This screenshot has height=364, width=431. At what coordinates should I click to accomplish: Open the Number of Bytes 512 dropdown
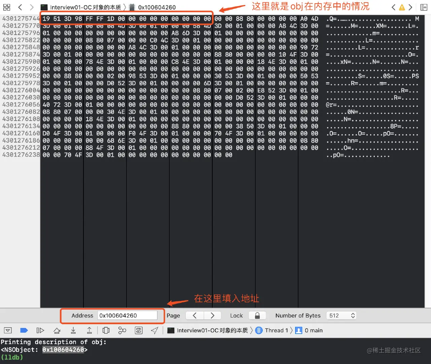[x=341, y=315]
